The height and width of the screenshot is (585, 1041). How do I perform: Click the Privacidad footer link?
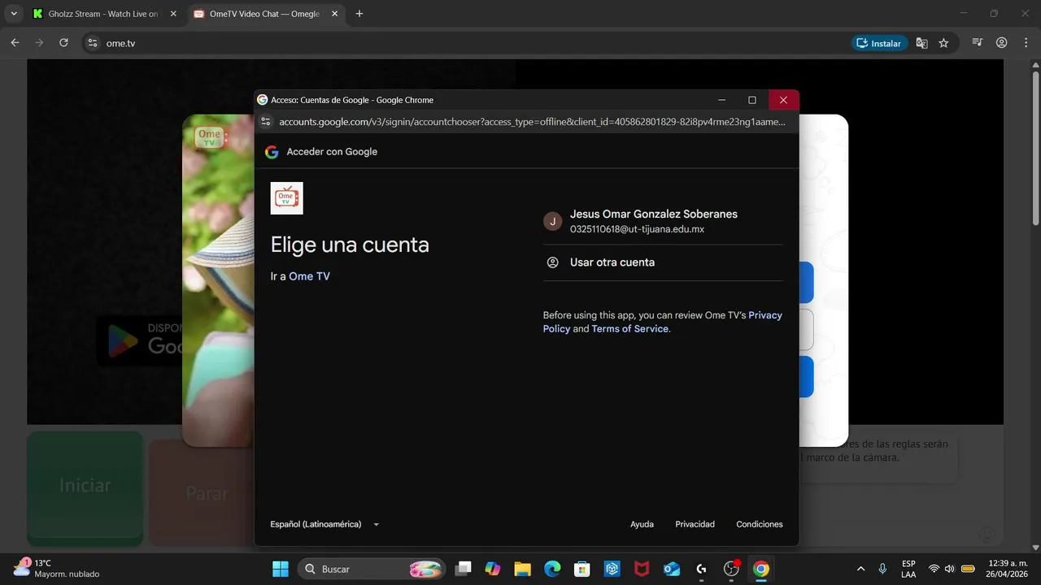click(695, 525)
